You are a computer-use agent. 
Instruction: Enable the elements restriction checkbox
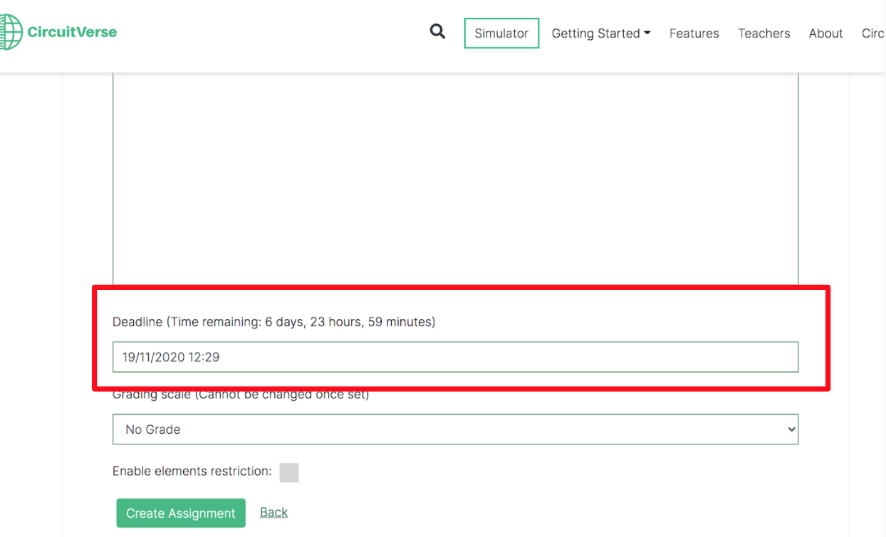289,472
